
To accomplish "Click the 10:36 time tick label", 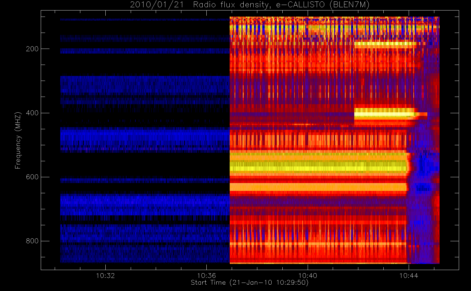I will [x=206, y=276].
